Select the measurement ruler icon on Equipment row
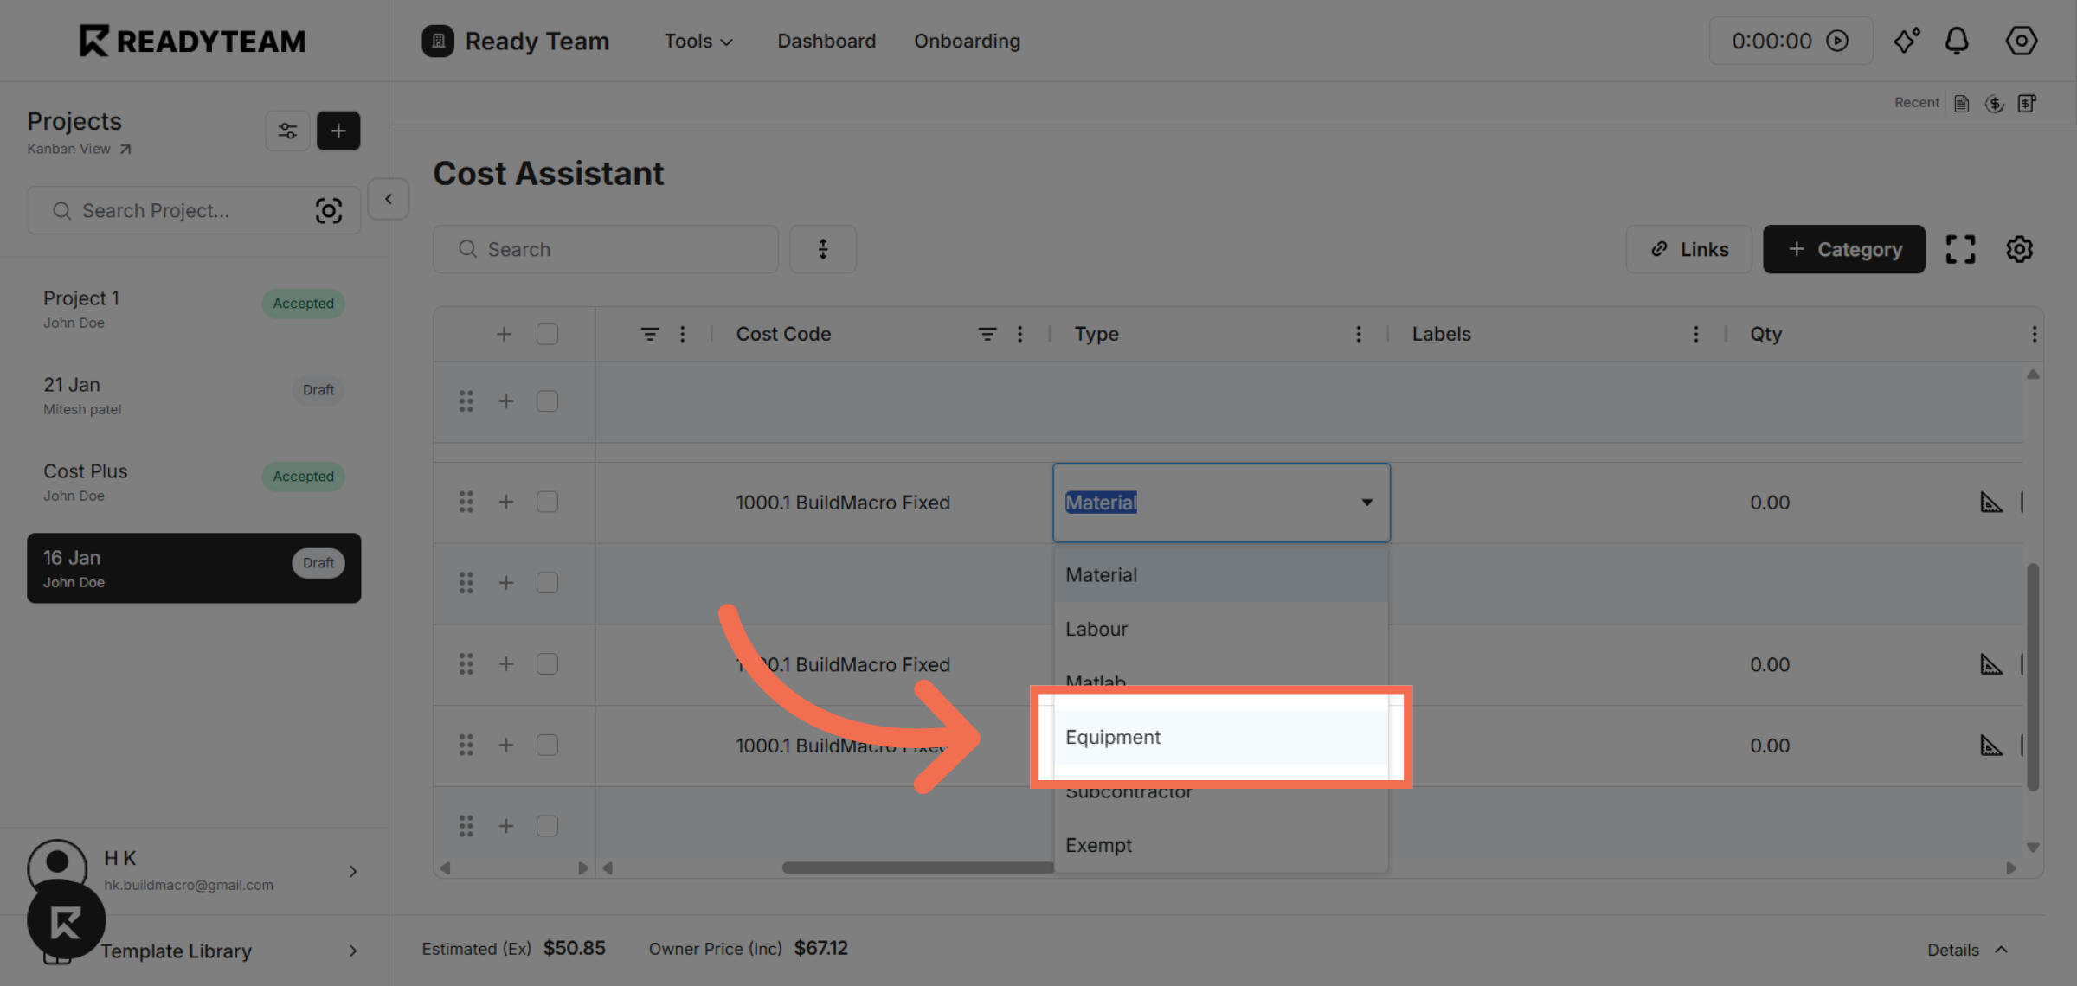Screen dimensions: 2077x986 (1991, 745)
